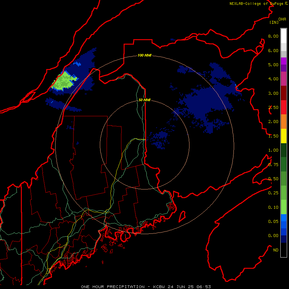Click the 6.00 legend value
This screenshot has width=289, height=289.
pos(273,50)
